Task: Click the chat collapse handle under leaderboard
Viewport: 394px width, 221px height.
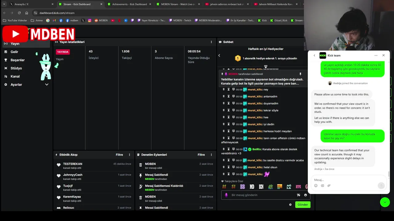Action: (266, 66)
